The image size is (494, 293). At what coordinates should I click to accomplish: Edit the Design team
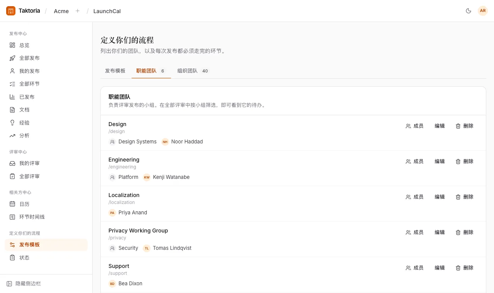pyautogui.click(x=440, y=126)
